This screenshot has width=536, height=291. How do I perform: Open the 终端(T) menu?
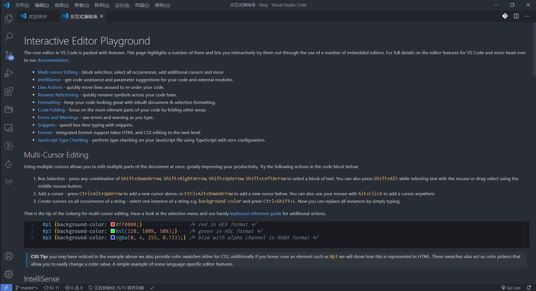point(142,5)
